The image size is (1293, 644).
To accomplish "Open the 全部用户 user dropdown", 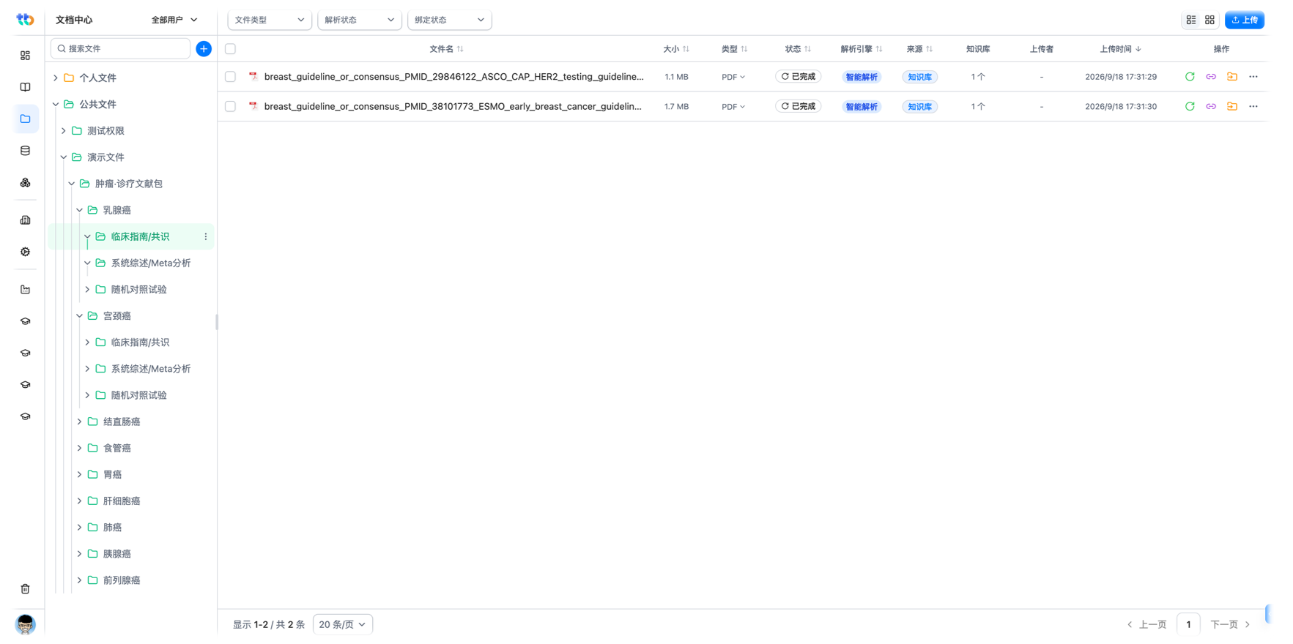I will [x=174, y=20].
